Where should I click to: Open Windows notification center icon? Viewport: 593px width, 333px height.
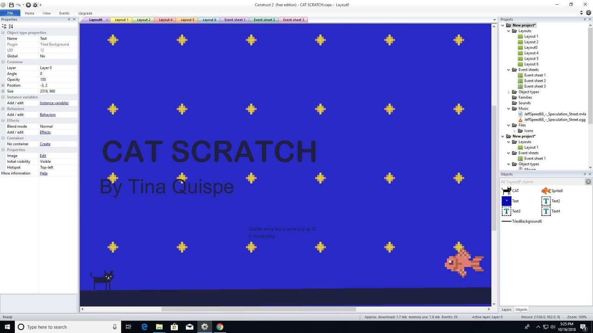(x=584, y=327)
